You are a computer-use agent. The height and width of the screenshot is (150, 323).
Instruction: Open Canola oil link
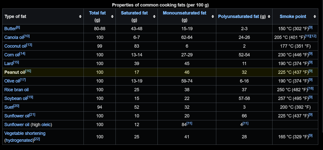[x=14, y=38]
